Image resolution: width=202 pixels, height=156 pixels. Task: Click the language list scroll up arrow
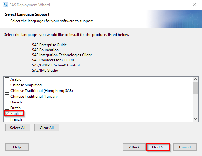[195, 79]
